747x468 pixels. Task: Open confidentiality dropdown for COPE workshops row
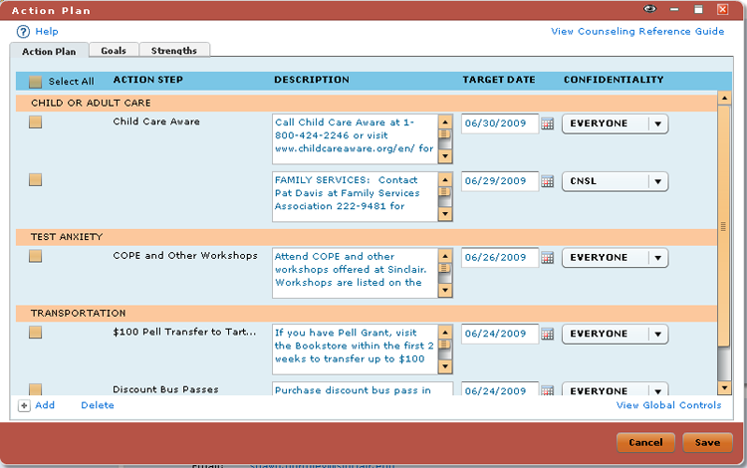657,258
